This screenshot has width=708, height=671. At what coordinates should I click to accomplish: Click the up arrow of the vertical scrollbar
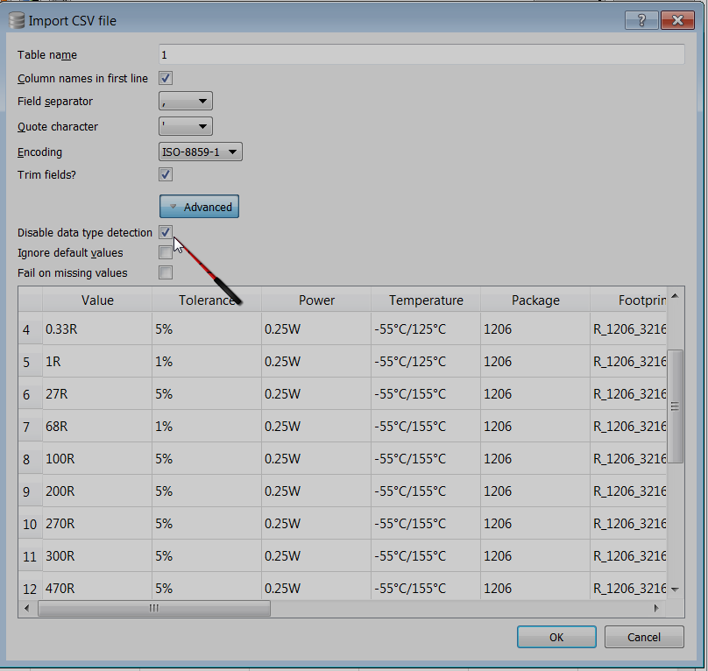(676, 293)
